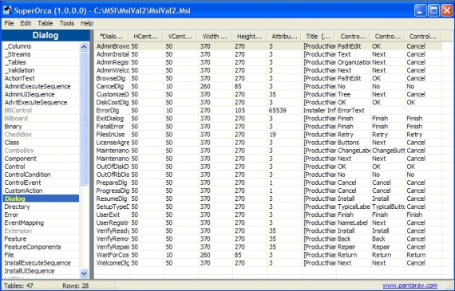Select the ErrorDlg row
The image size is (455, 291).
[x=268, y=111]
